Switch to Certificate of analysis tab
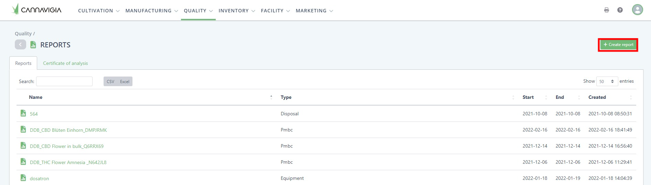Image resolution: width=651 pixels, height=185 pixels. [65, 63]
